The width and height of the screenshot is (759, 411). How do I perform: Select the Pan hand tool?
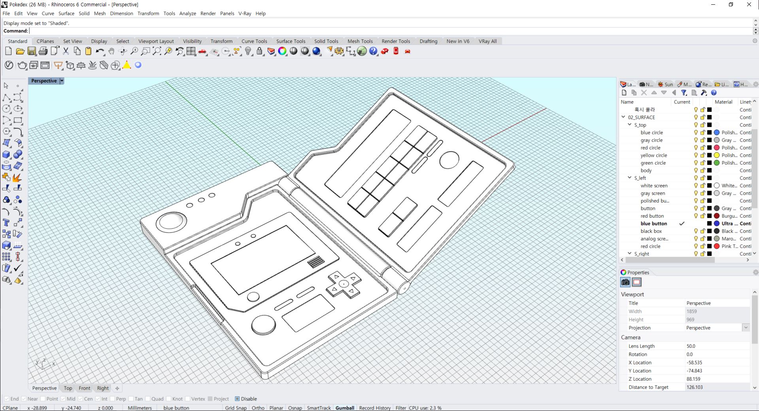111,51
